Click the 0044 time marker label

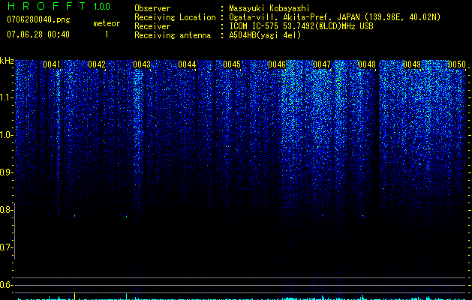tap(187, 64)
